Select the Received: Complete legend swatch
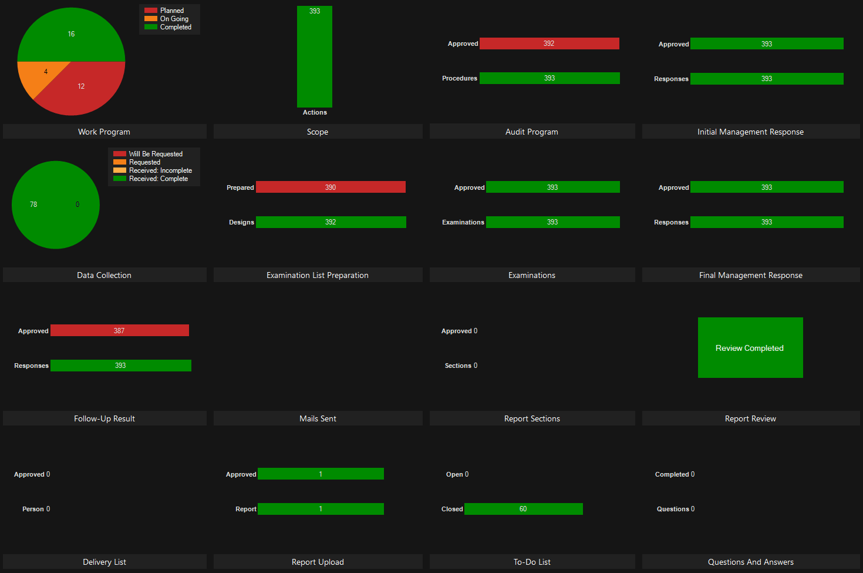Viewport: 863px width, 573px height. (120, 179)
